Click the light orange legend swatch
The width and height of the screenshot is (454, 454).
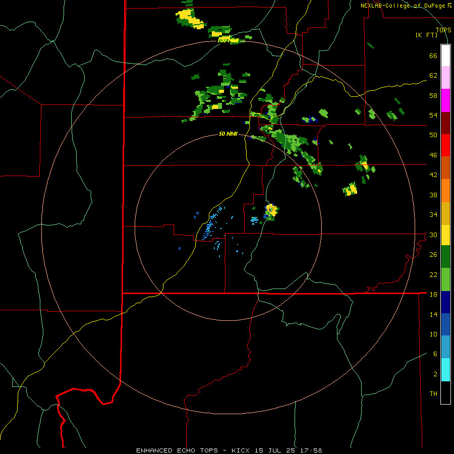445,191
